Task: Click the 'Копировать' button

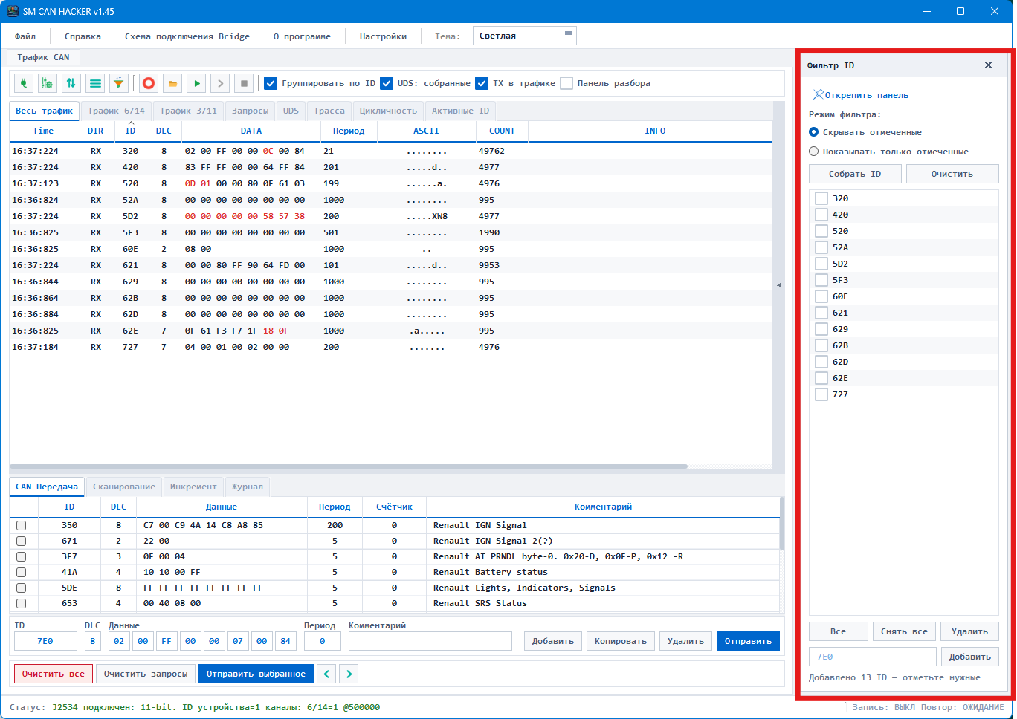Action: pos(621,641)
